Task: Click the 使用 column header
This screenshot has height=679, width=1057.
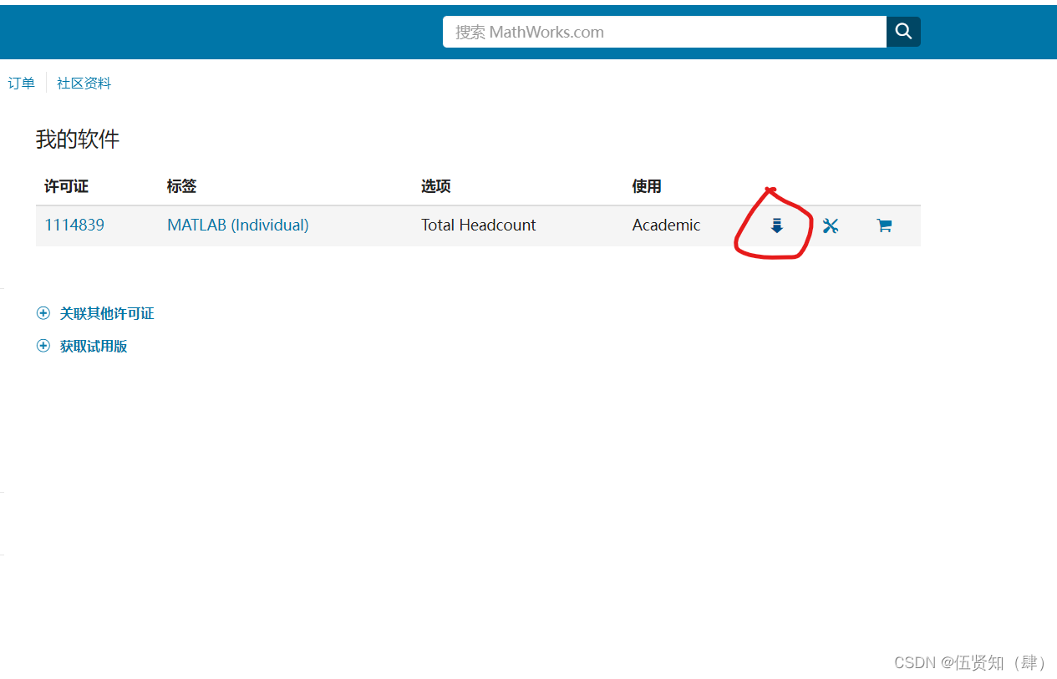Action: pyautogui.click(x=647, y=186)
